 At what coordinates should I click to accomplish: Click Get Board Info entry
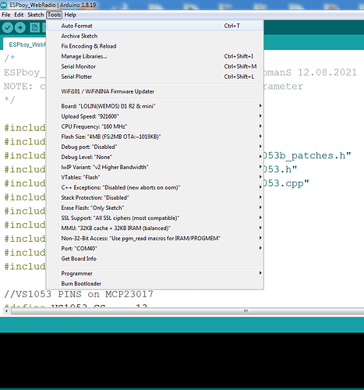click(x=155, y=258)
